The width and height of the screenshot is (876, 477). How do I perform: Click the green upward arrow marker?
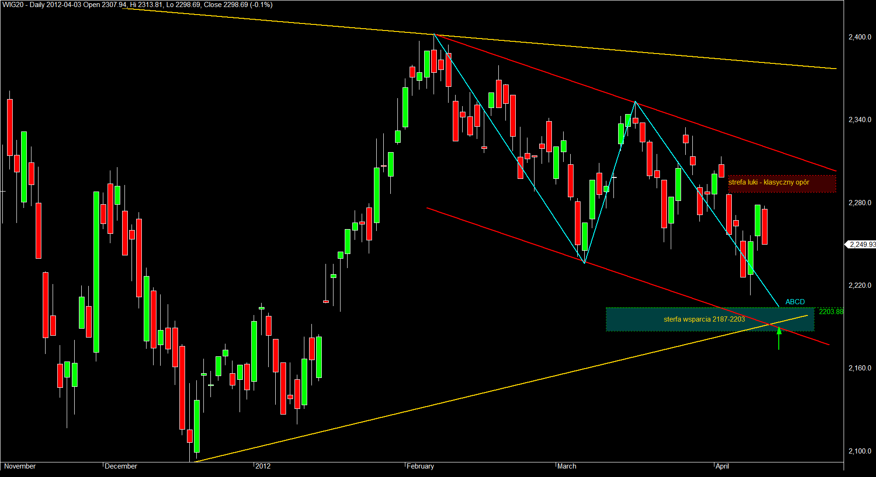779,338
